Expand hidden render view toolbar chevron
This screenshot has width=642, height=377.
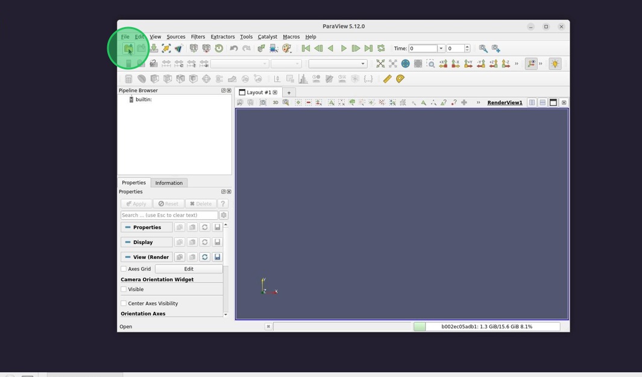[478, 102]
